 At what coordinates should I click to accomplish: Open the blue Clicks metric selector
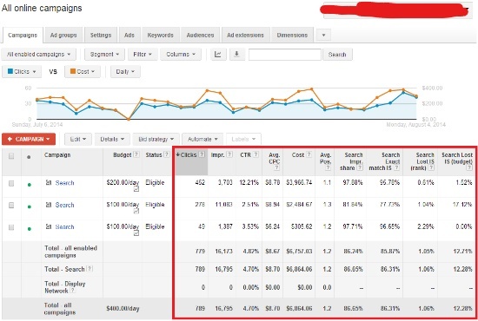[x=22, y=71]
